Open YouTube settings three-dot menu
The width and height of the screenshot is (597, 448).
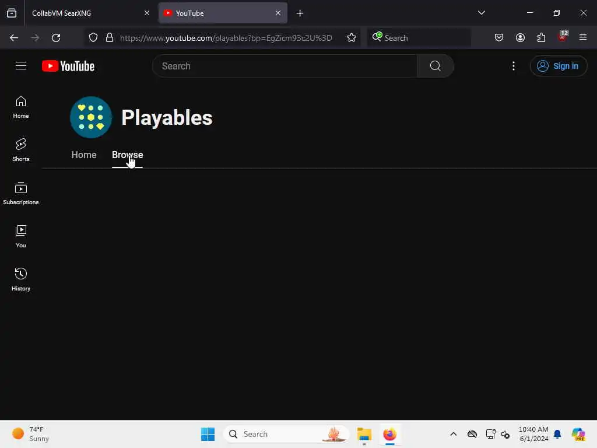[x=514, y=66]
